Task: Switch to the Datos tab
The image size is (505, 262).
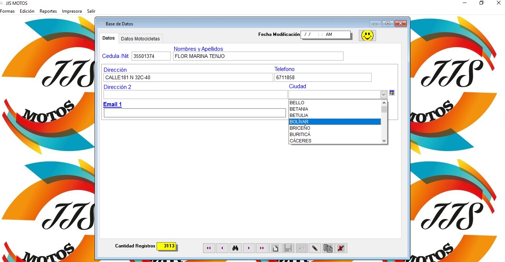Action: click(109, 38)
